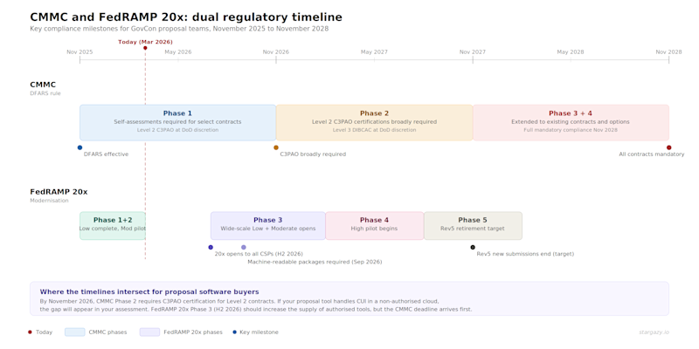Click the CMMC section heading
The image size is (699, 349).
(43, 85)
